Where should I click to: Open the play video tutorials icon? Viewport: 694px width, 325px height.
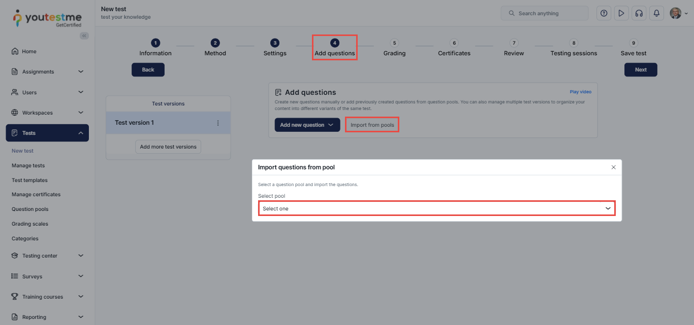[x=621, y=14]
